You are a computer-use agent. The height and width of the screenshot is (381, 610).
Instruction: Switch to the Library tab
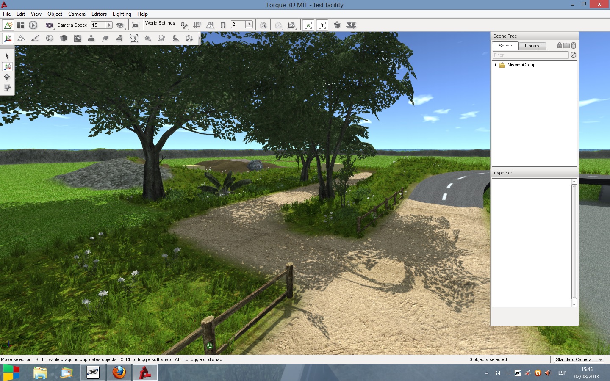532,46
